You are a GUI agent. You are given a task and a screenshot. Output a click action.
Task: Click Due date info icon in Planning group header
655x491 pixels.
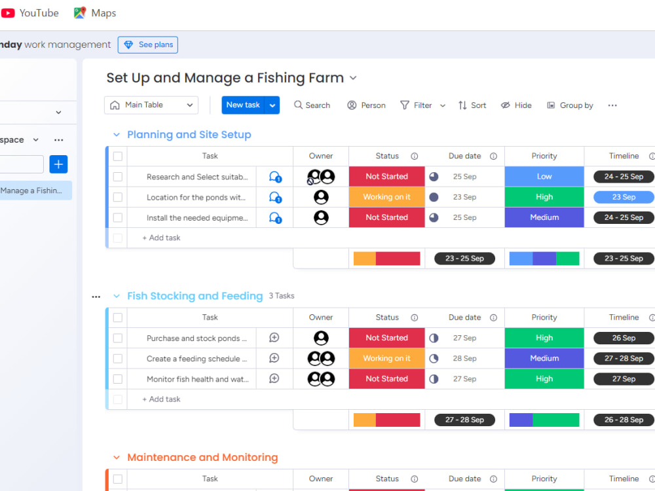point(493,156)
